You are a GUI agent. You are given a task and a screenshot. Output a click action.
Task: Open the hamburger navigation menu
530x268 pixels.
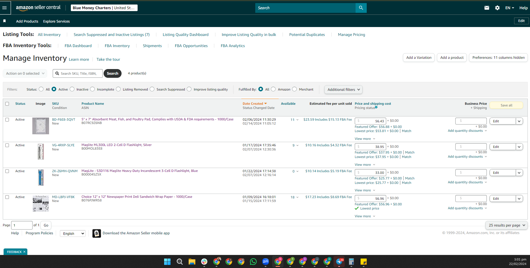coord(4,8)
